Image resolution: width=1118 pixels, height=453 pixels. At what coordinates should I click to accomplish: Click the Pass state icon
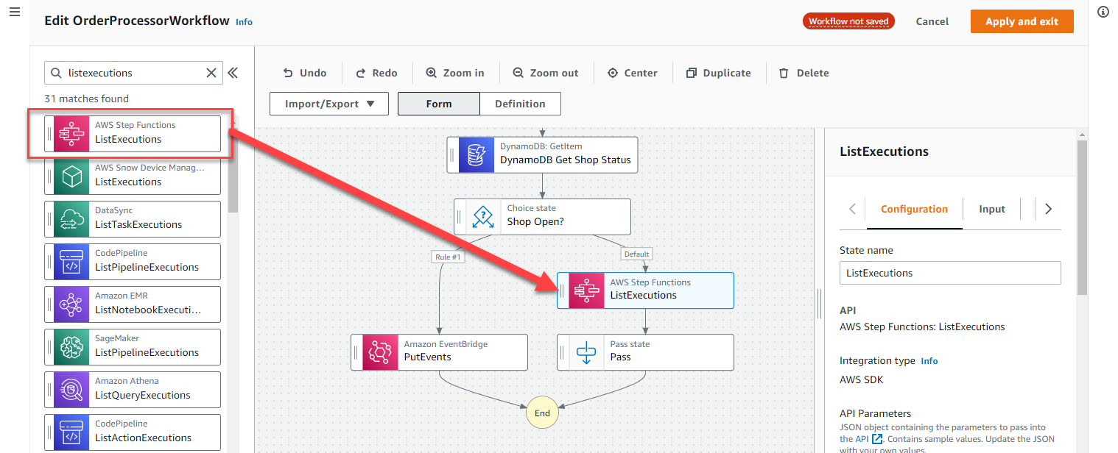586,352
